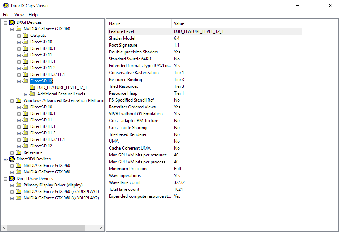Click the selected Direct3D 12 folder icon

click(x=26, y=81)
